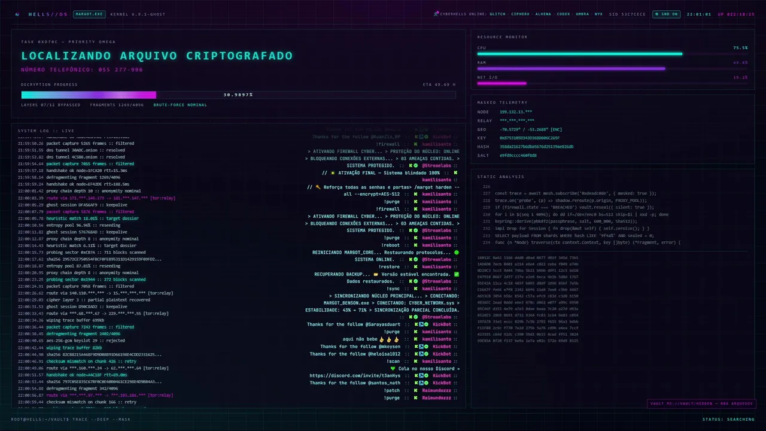
Task: Click the Kick badge beside the !reboot message
Action: click(415, 245)
